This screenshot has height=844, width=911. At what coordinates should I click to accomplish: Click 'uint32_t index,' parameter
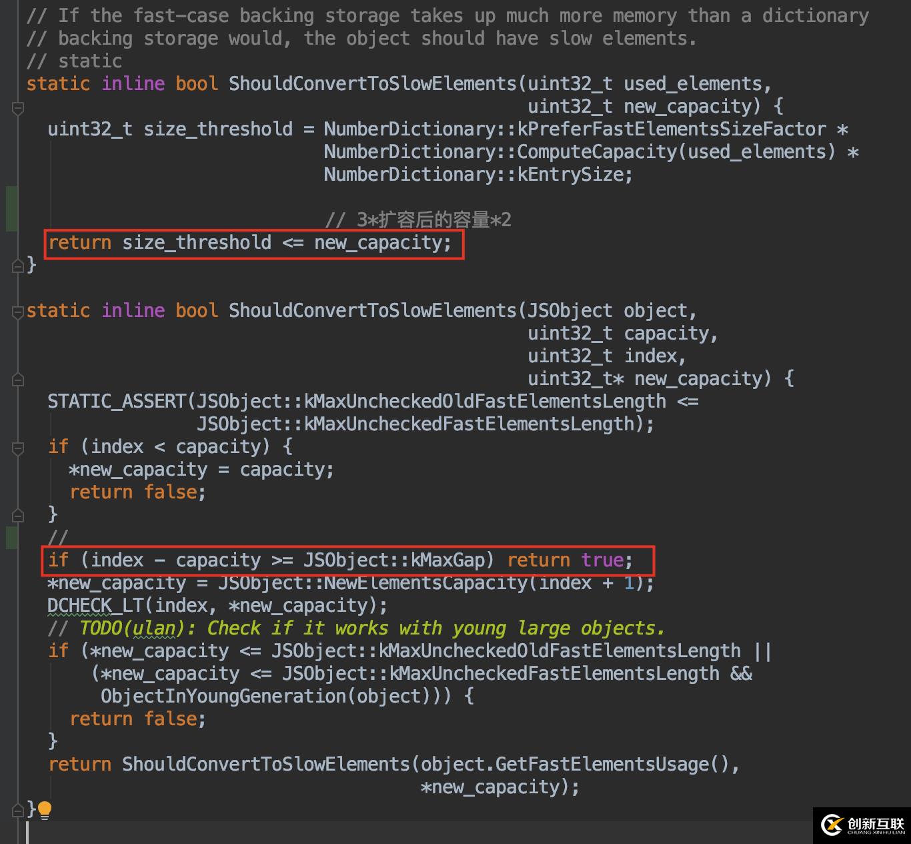tap(608, 356)
